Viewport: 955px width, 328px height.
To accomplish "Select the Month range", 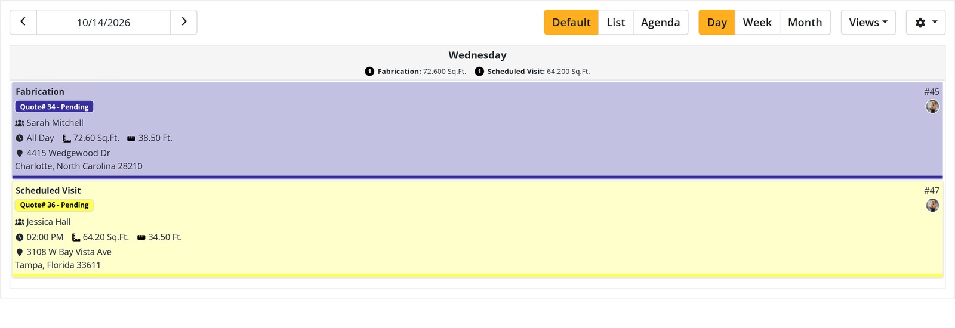I will pos(805,22).
